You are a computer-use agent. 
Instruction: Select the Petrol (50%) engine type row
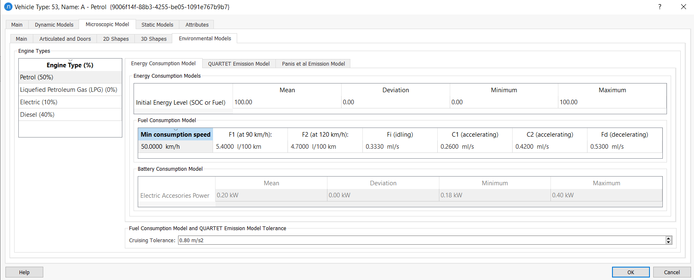[x=70, y=77]
